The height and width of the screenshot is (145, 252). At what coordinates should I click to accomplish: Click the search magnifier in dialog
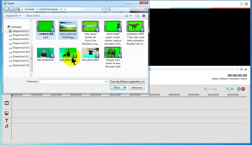[x=145, y=9]
